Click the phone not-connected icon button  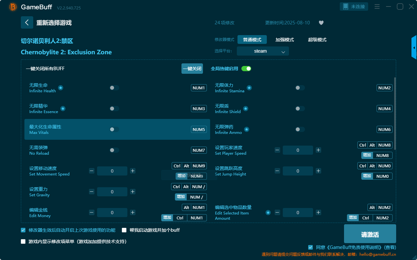pos(354,6)
